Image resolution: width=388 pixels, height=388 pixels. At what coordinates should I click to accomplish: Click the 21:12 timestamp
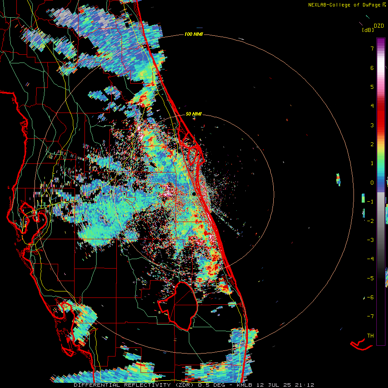306,385
